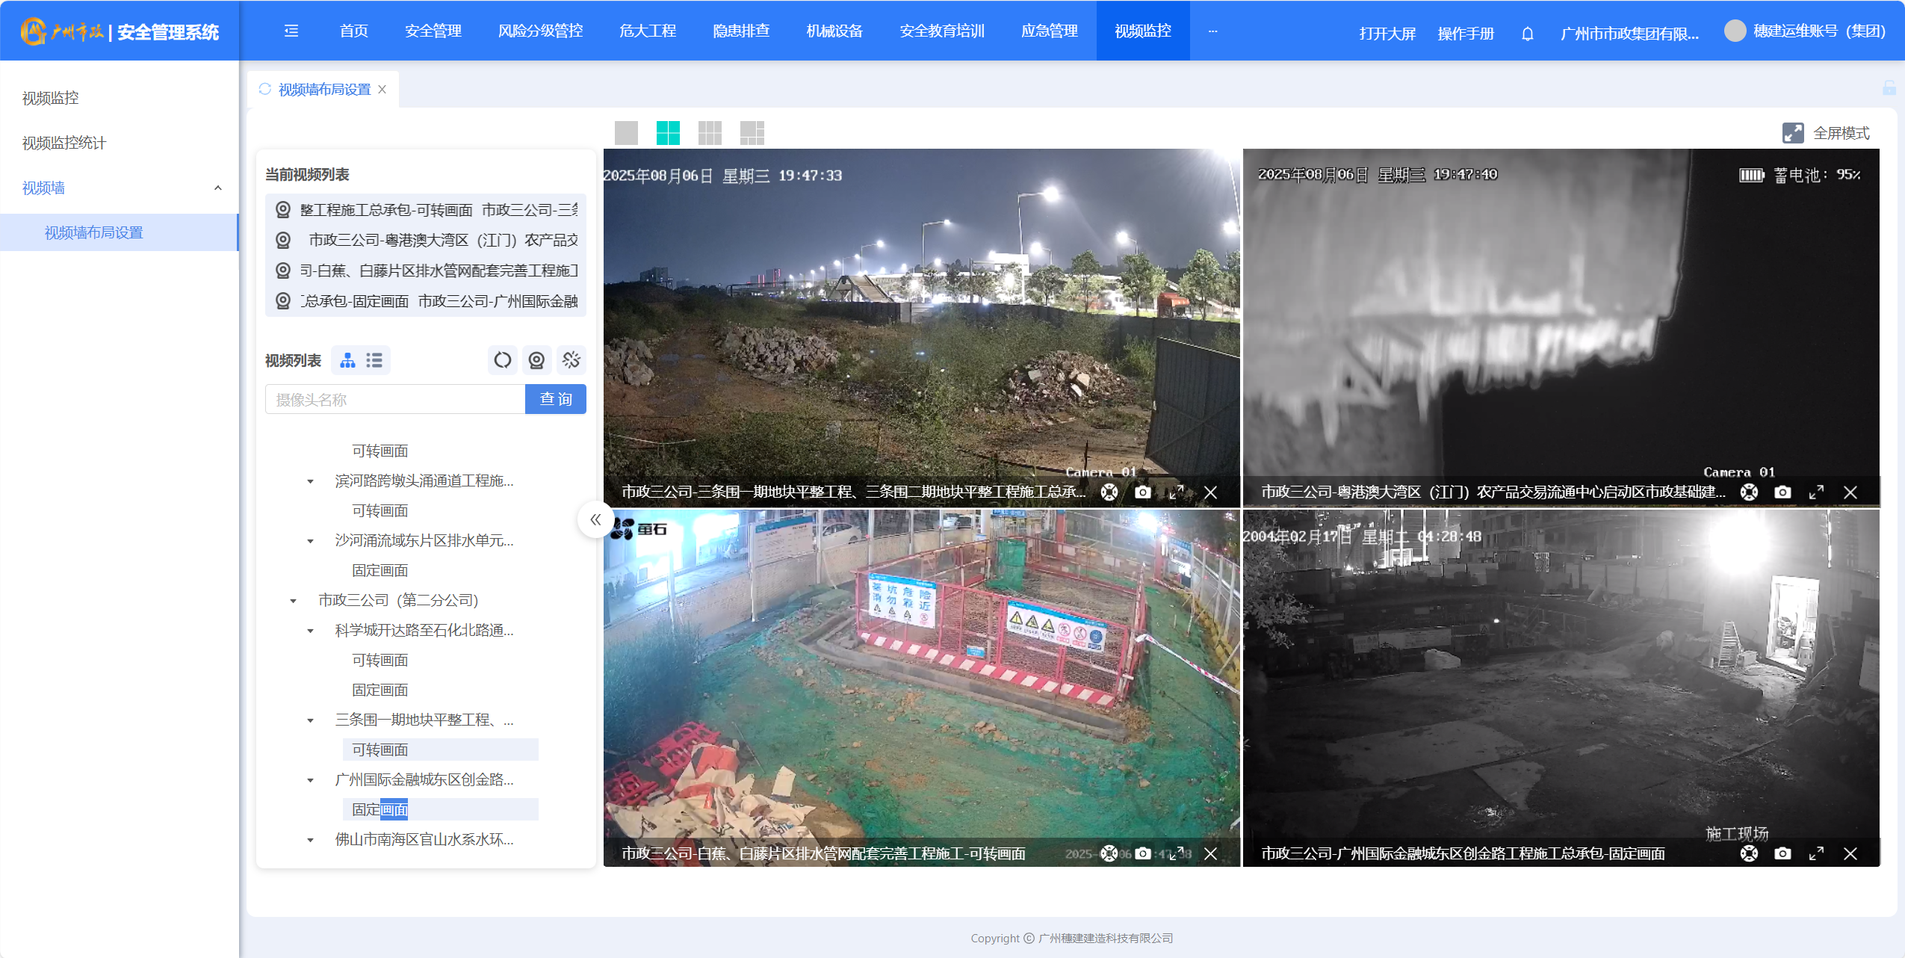Close the bottom-left video feed
1905x958 pixels.
click(1210, 853)
